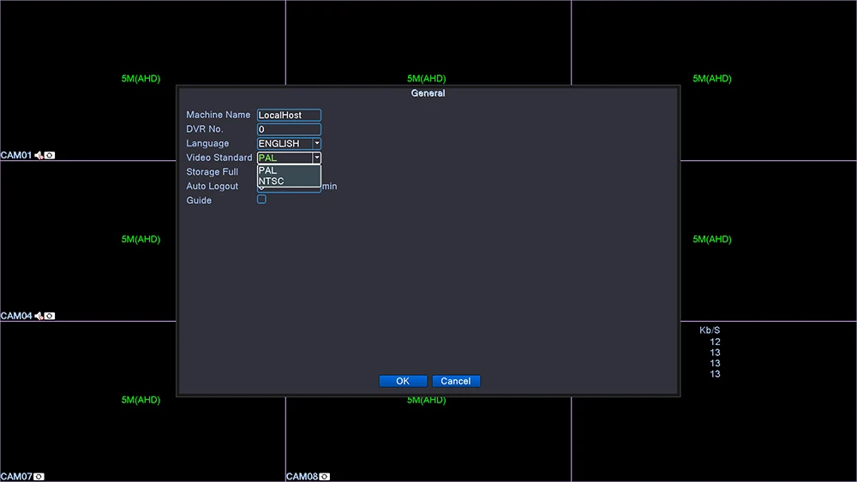Open the Language dropdown arrow

pyautogui.click(x=316, y=144)
